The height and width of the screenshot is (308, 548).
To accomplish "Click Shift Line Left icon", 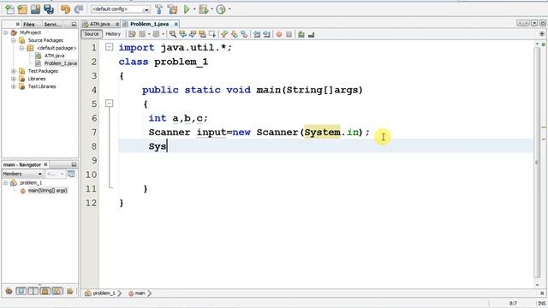I will click(257, 34).
